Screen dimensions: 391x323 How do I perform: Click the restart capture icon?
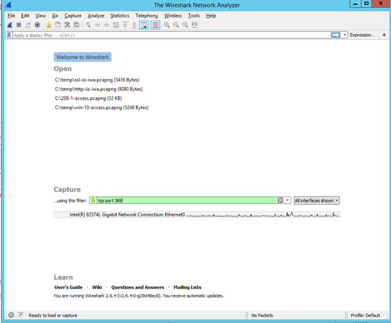tap(28, 25)
